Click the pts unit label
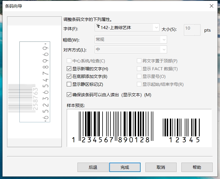Image resolution: width=220 pixels, height=179 pixels. pos(207,30)
